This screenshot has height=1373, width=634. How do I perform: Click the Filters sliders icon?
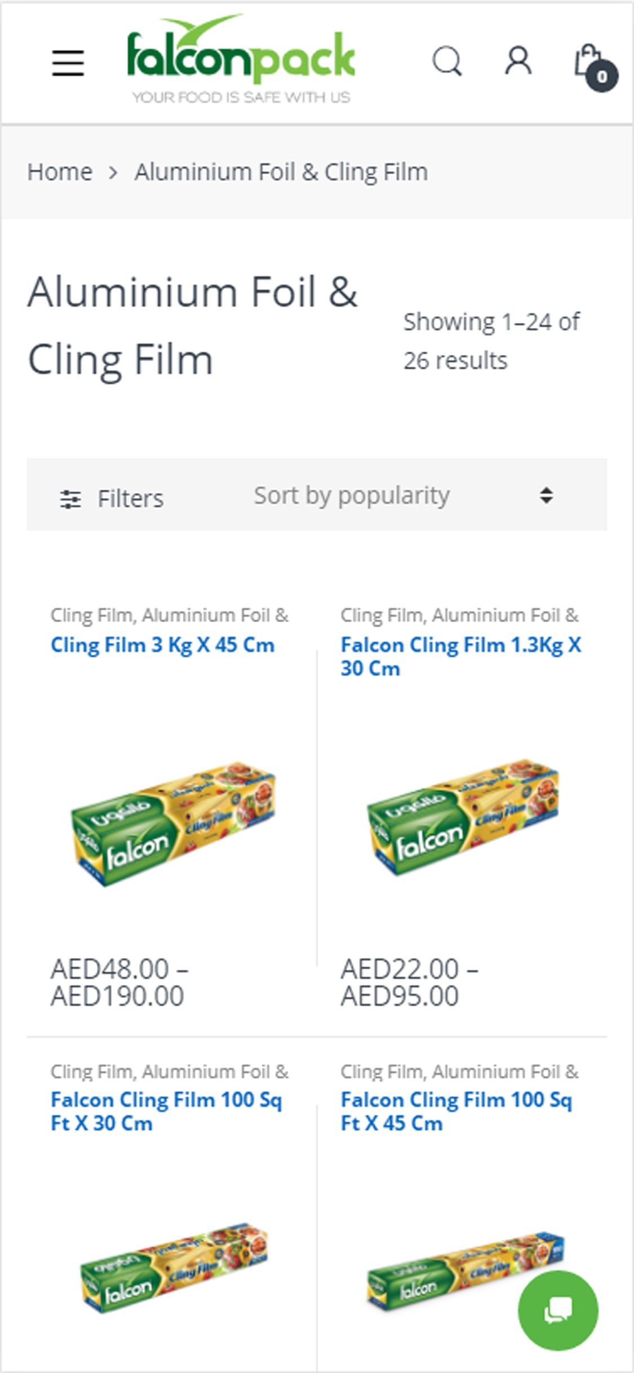tap(70, 499)
